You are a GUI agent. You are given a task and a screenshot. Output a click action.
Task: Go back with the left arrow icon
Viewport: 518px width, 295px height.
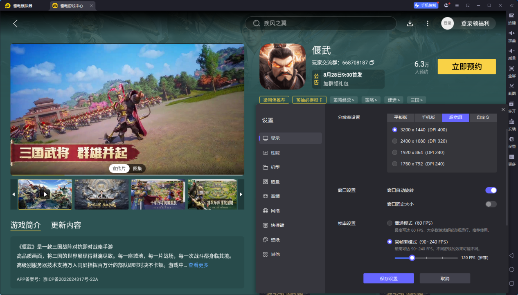[15, 23]
